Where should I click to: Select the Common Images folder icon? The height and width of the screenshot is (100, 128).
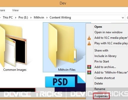[x=13, y=45]
